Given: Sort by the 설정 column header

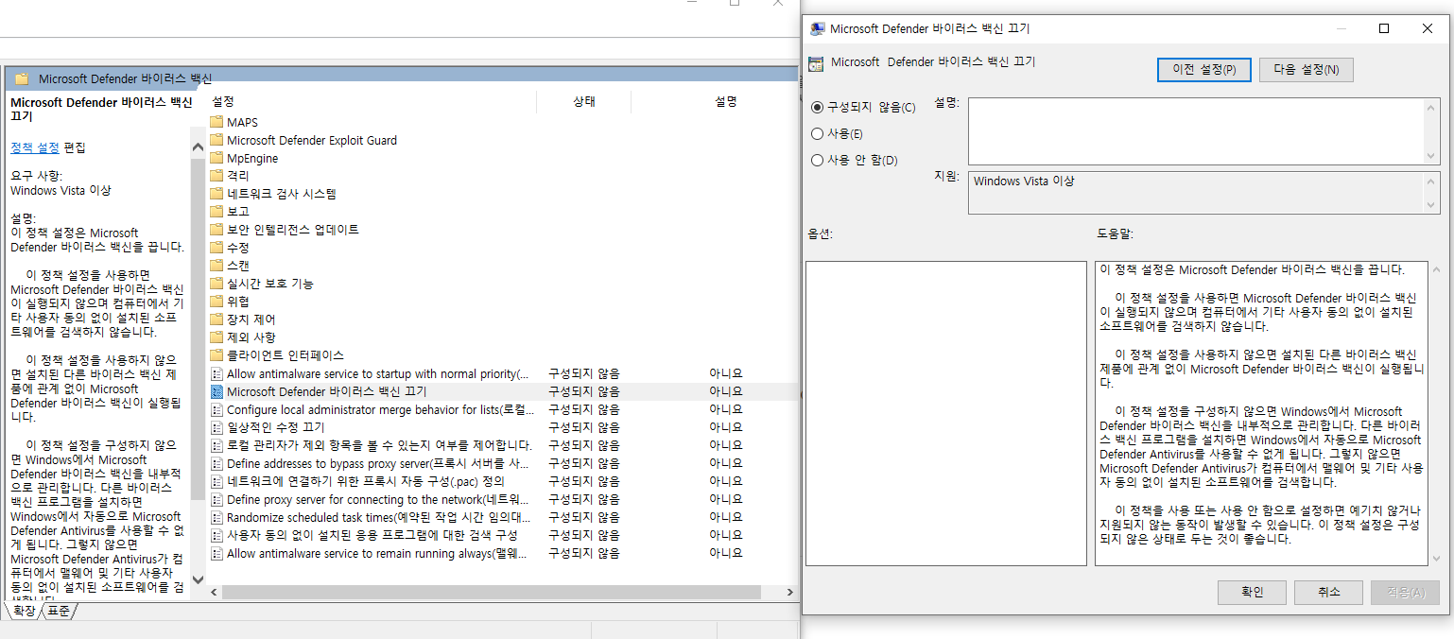Looking at the screenshot, I should tap(371, 101).
